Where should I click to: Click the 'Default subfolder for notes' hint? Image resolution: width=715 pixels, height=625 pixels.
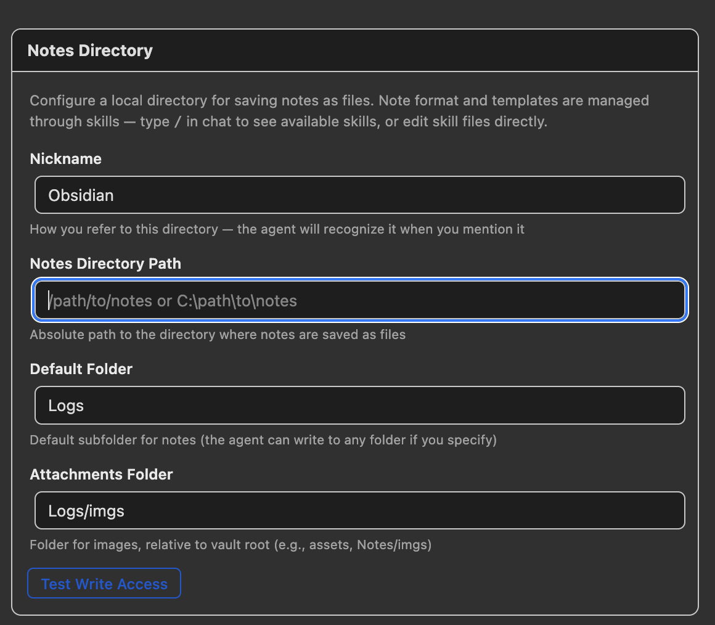(263, 440)
